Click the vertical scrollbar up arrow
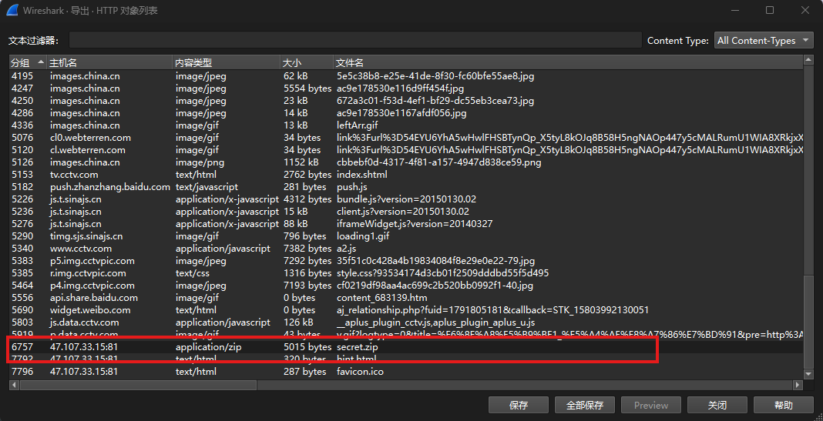 (808, 62)
